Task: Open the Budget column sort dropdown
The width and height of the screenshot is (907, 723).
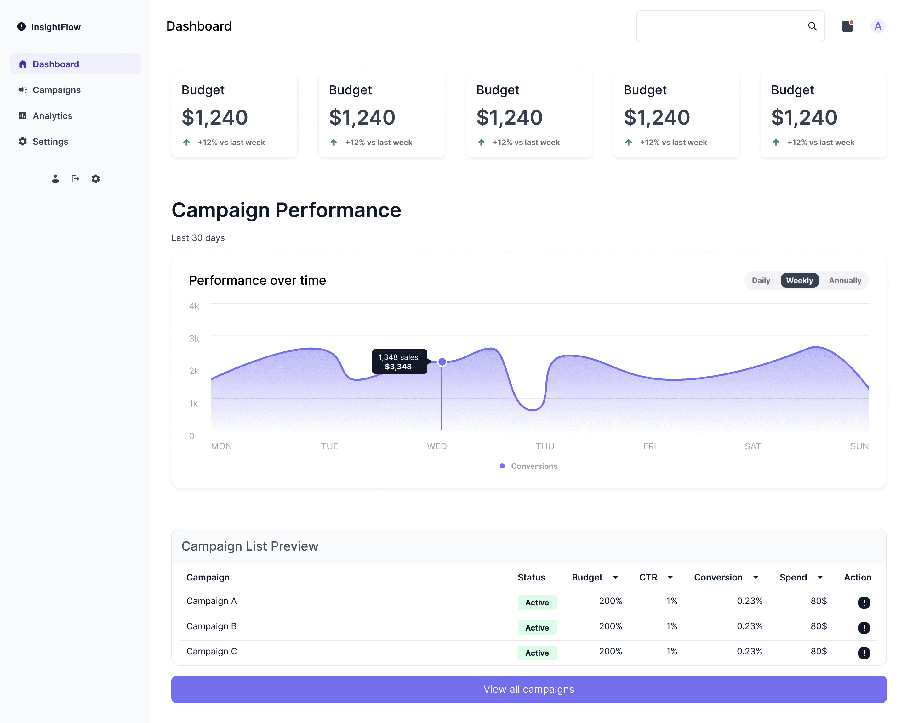Action: (x=615, y=577)
